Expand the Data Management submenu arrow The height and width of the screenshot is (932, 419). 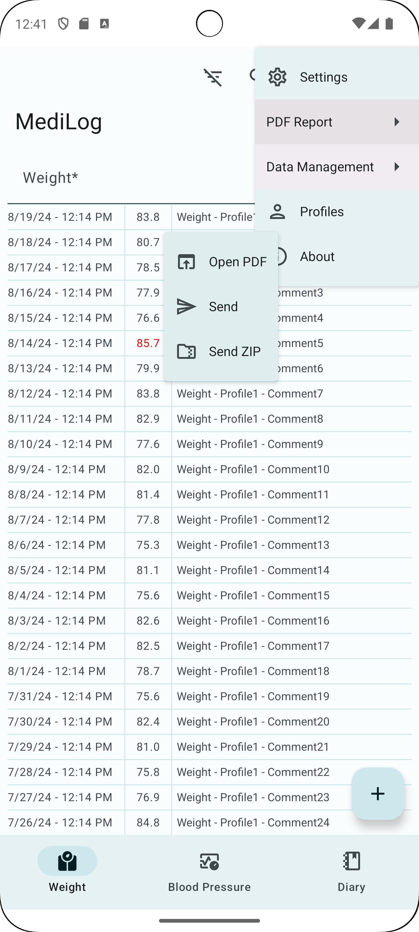397,167
